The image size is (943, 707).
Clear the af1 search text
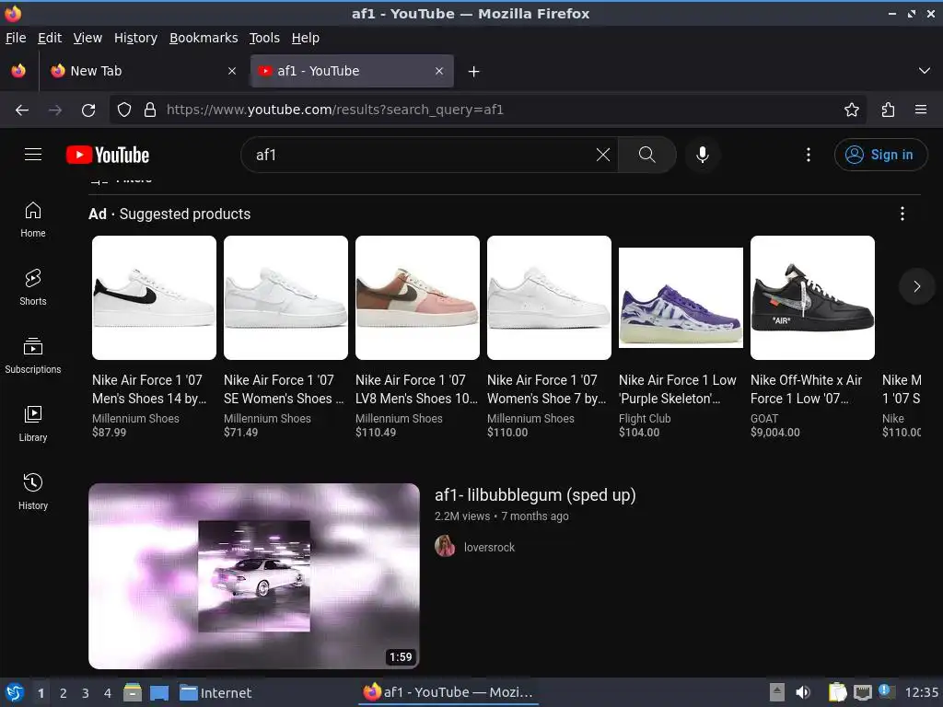pyautogui.click(x=602, y=155)
